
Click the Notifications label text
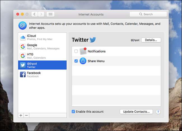[x=97, y=51]
